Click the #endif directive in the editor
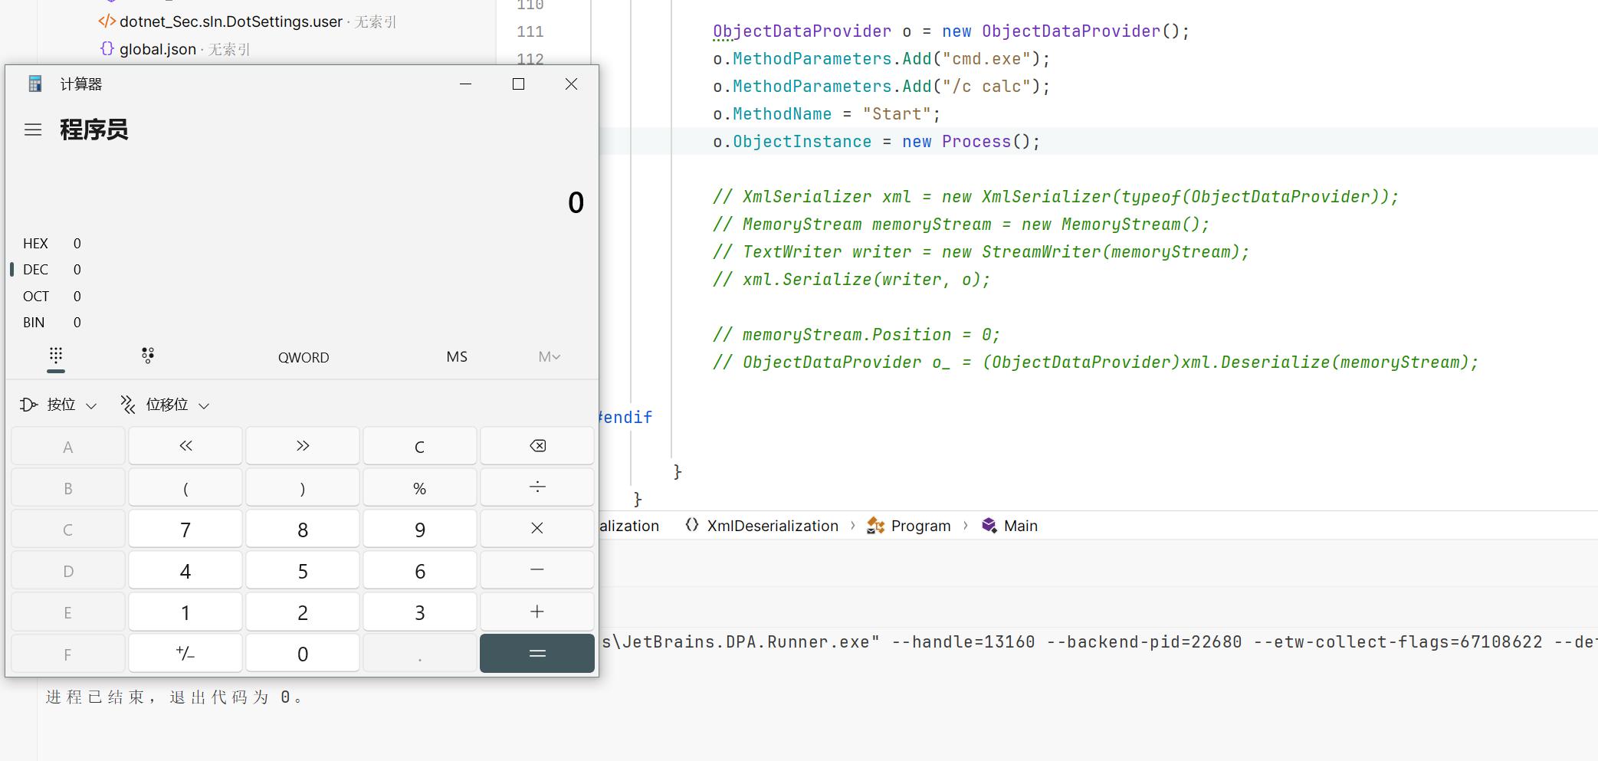Screen dimensions: 1598x761 (625, 418)
